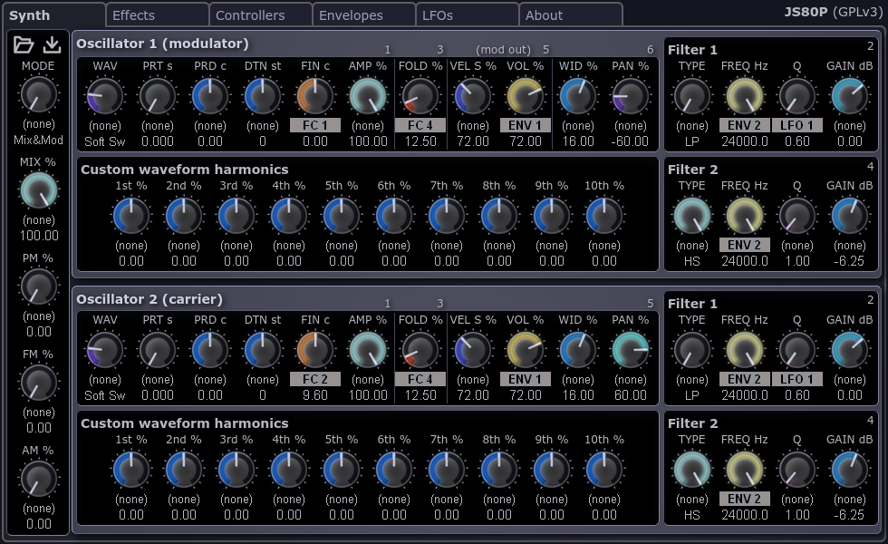Go to the Envelopes tab

(x=363, y=15)
